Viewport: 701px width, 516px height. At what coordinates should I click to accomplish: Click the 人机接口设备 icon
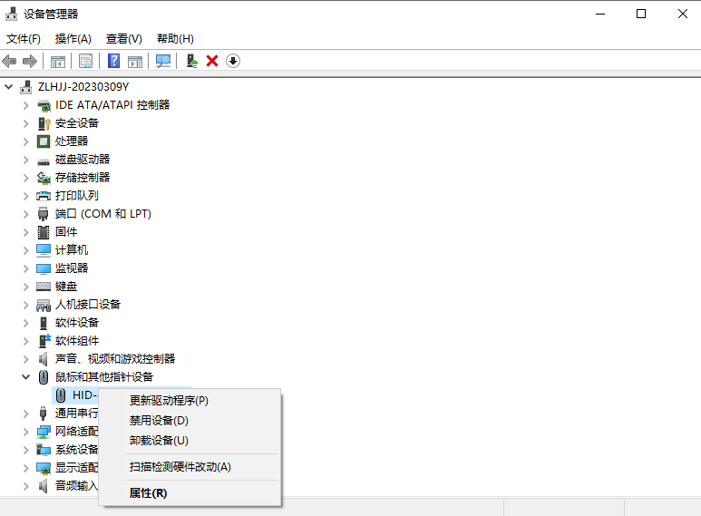[44, 305]
